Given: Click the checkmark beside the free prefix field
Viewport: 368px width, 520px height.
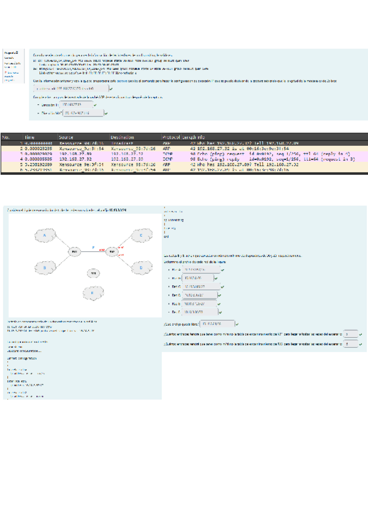Looking at the screenshot, I should point(237,324).
